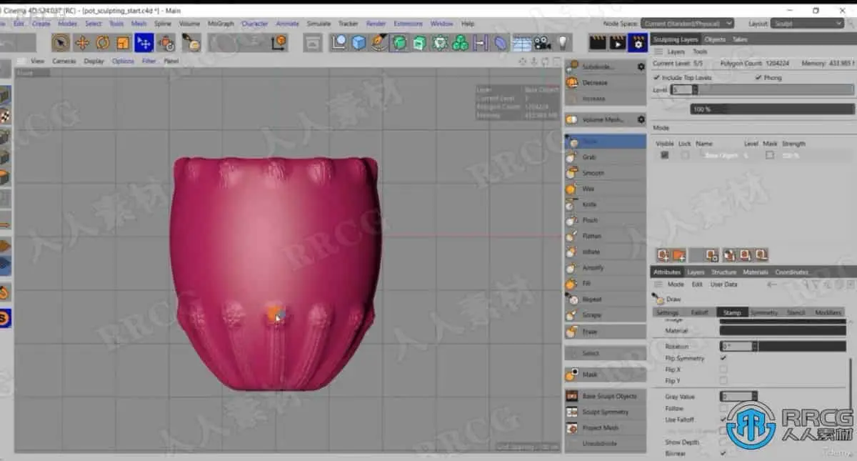Select the Fill sculpt brush
The height and width of the screenshot is (461, 857).
tap(605, 284)
